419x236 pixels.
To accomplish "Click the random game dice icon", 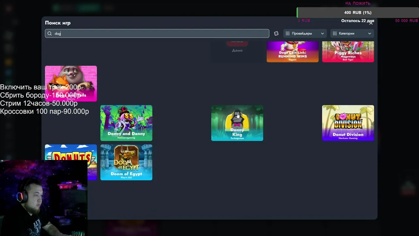I will [x=276, y=33].
